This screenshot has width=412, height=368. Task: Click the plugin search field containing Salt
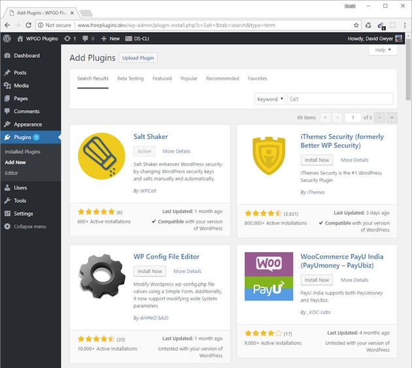(x=339, y=99)
